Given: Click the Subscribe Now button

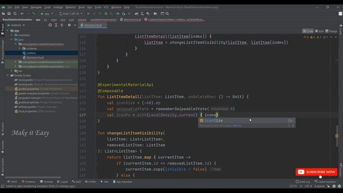Looking at the screenshot, I should click(x=317, y=172).
